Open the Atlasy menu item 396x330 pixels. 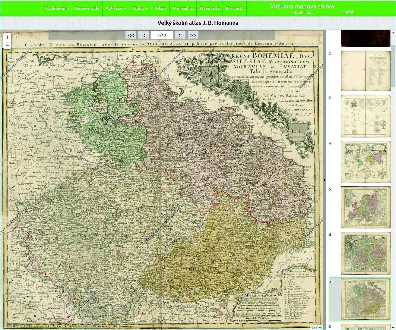tap(160, 8)
